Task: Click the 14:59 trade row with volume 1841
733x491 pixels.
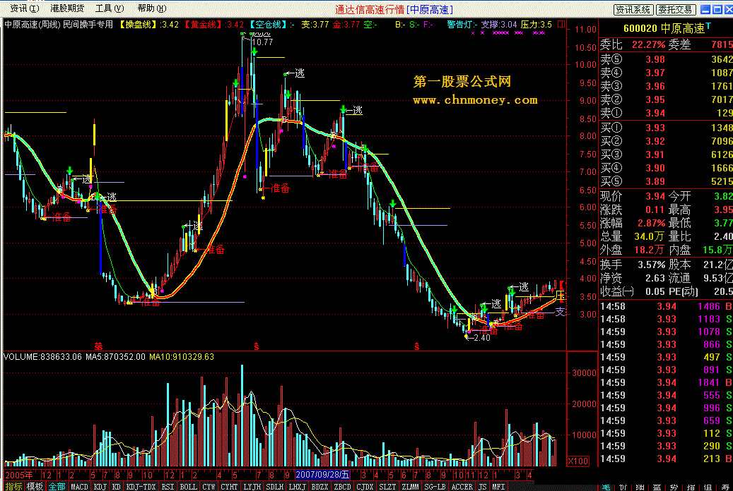Action: point(666,382)
